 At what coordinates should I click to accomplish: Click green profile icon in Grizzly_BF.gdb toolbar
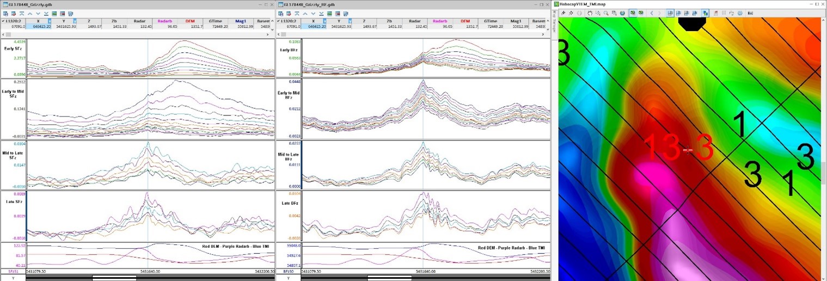(x=330, y=14)
